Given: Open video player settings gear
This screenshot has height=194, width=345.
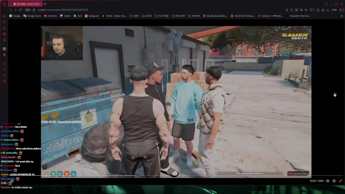Looking at the screenshot, I should click(x=334, y=181).
